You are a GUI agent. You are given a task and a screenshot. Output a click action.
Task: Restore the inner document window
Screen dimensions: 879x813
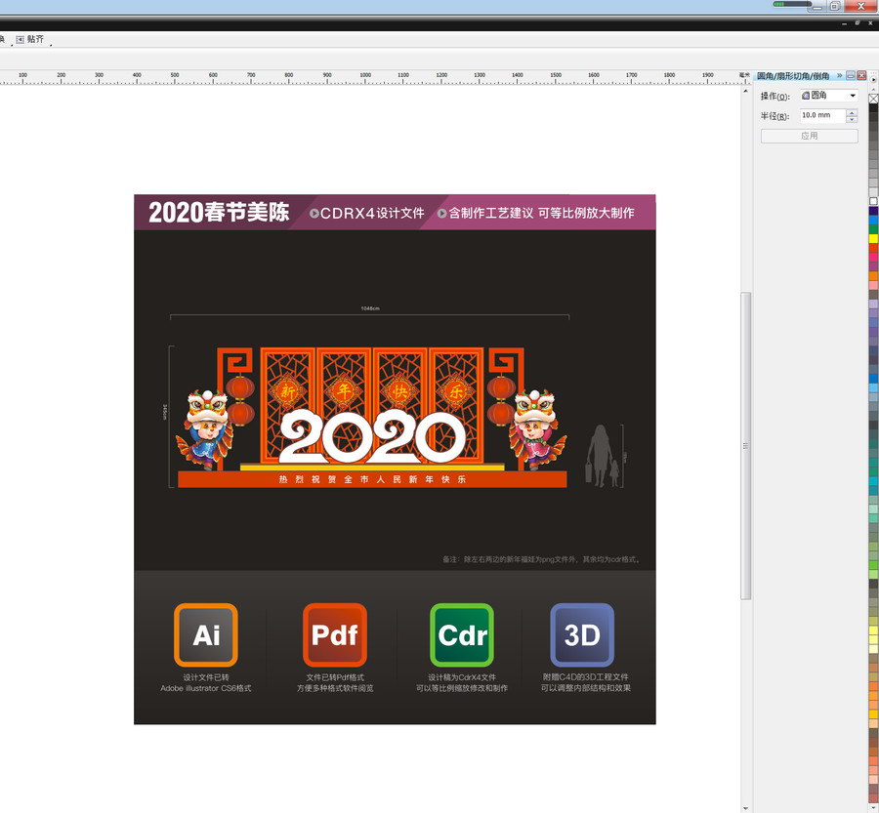point(858,23)
